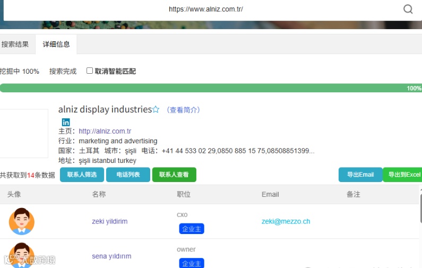Click the company logo placeholder box
This screenshot has height=268, width=422.
tap(24, 133)
